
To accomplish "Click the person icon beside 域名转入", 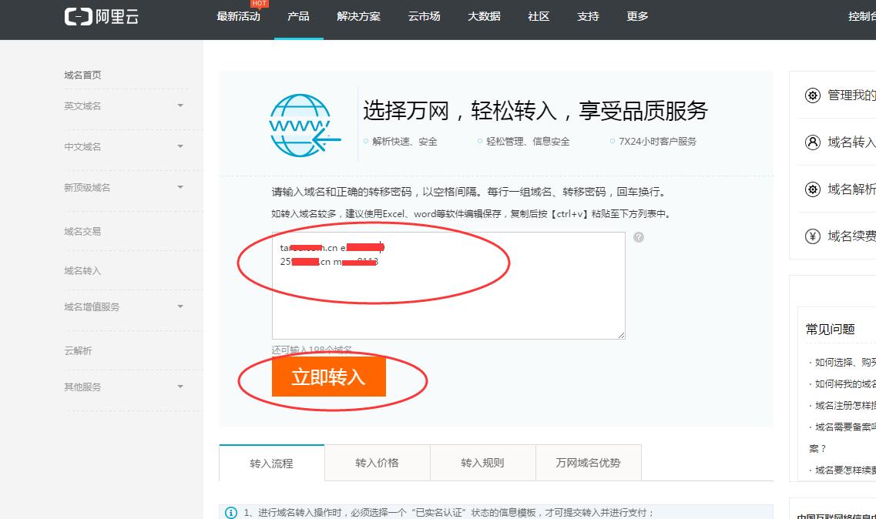I will click(812, 142).
